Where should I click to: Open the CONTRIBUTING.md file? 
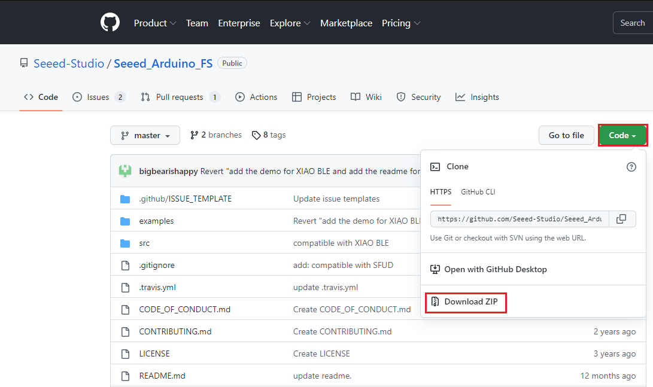tap(175, 331)
